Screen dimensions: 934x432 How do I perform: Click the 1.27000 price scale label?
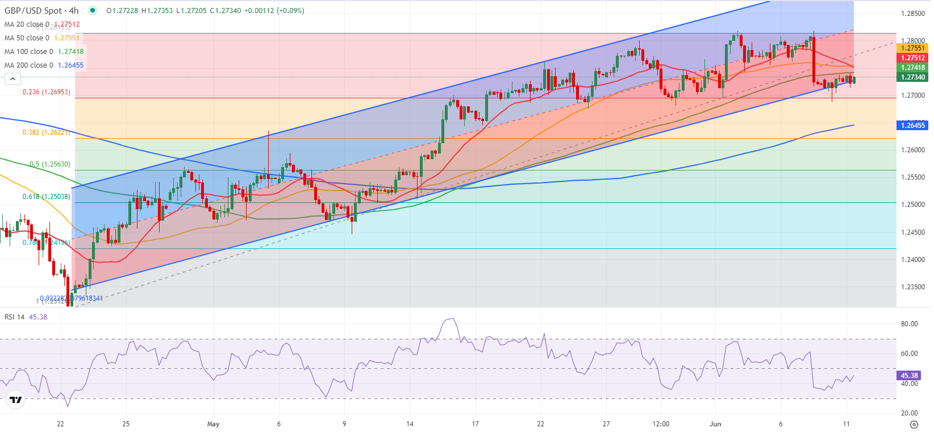pos(913,95)
